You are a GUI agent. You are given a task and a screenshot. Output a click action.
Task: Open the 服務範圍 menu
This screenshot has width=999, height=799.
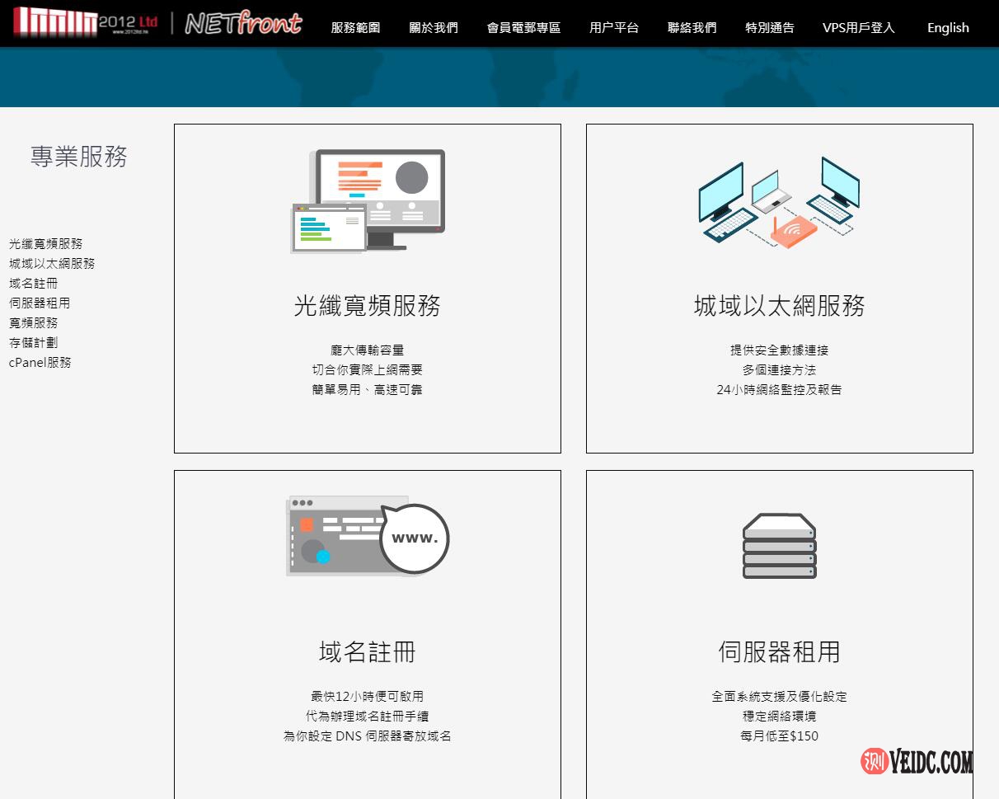pos(354,27)
